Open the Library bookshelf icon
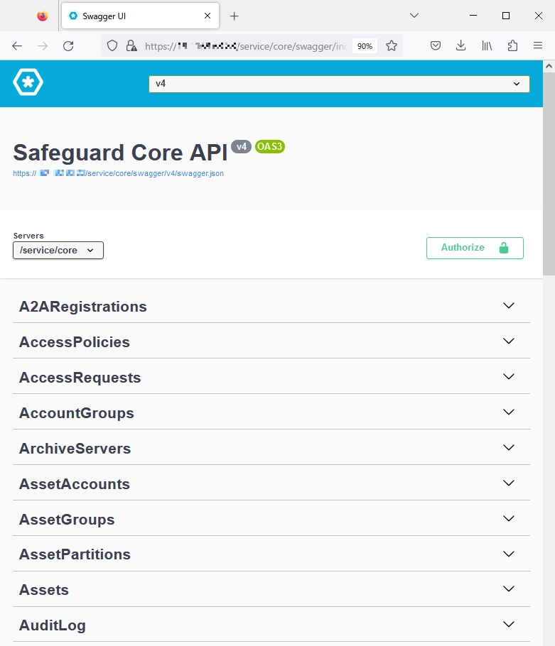The height and width of the screenshot is (646, 555). pos(487,45)
